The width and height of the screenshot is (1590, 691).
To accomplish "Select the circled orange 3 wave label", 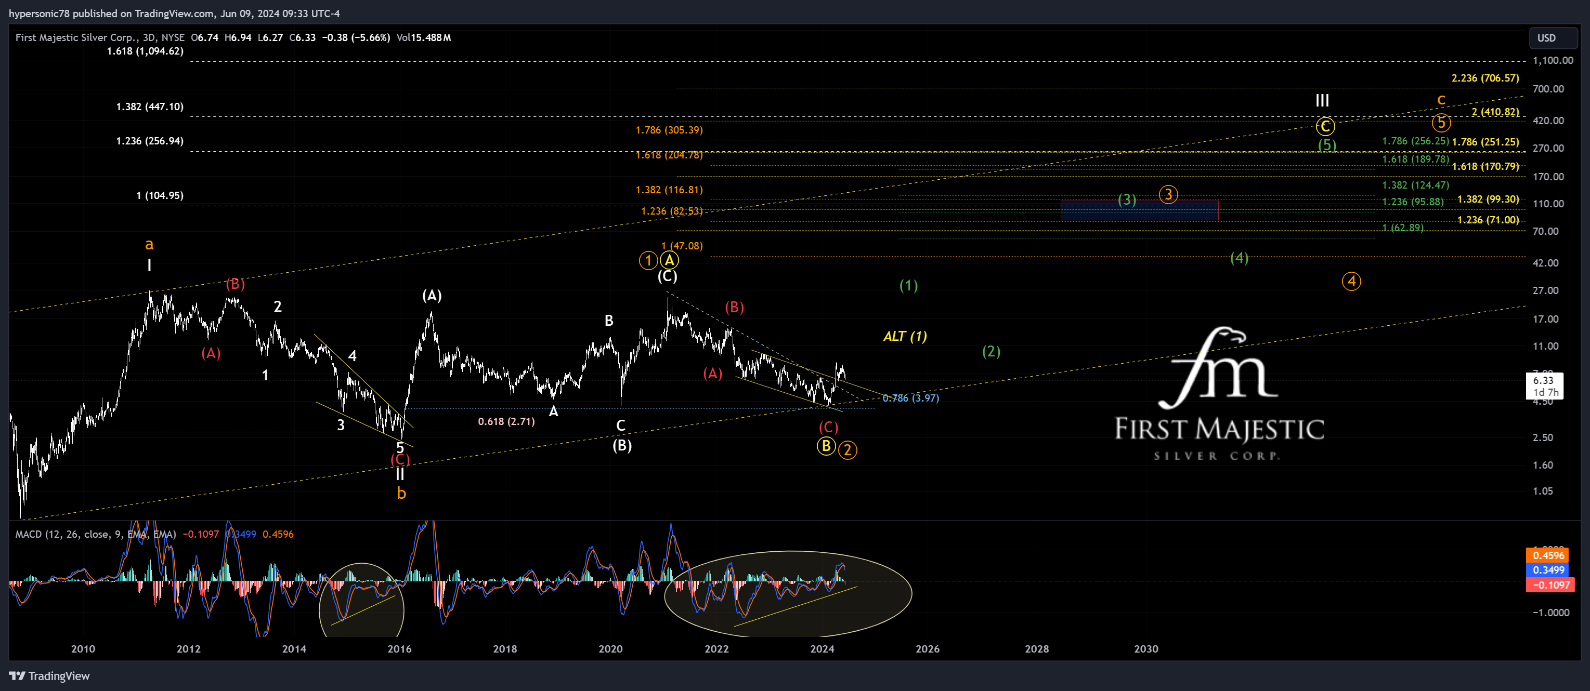I will coord(1168,194).
